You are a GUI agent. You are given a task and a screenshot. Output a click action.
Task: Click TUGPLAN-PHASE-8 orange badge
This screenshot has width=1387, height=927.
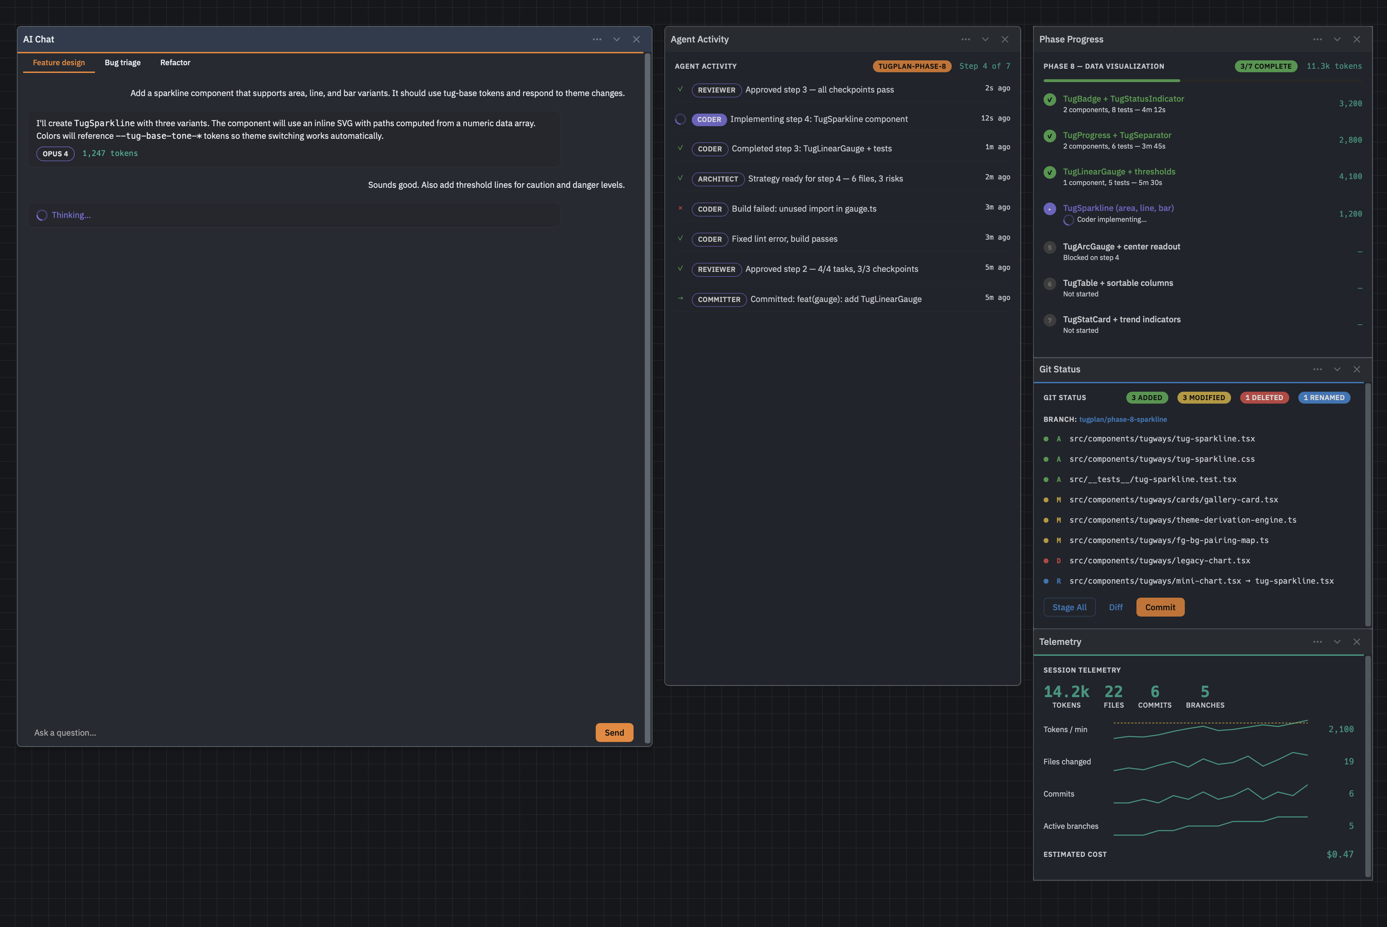[911, 66]
